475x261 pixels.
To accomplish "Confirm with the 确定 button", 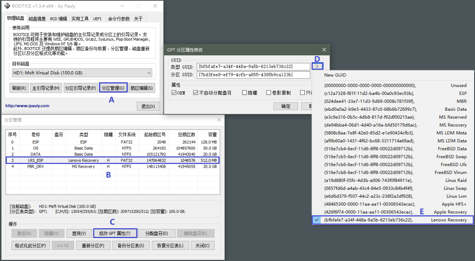I will pyautogui.click(x=286, y=106).
